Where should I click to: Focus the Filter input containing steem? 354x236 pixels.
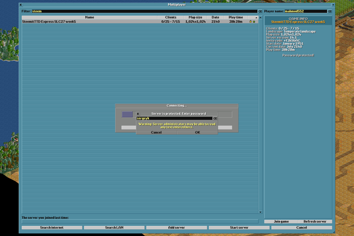(144, 11)
